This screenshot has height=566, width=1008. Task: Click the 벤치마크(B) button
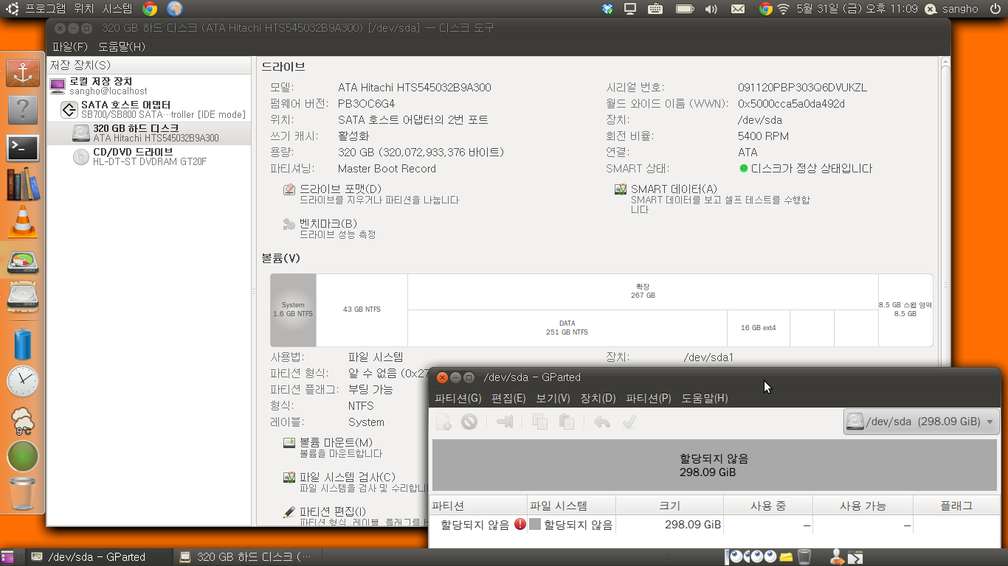coord(330,228)
